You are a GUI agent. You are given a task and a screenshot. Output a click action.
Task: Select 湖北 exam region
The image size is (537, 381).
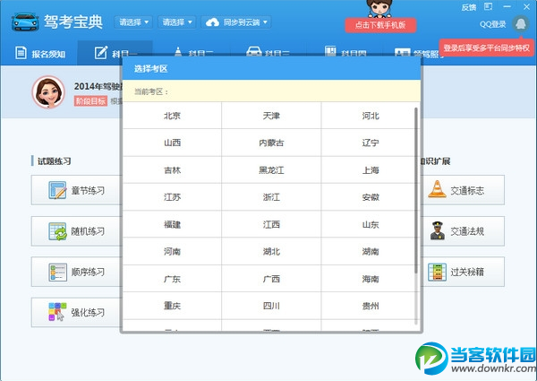click(x=271, y=251)
